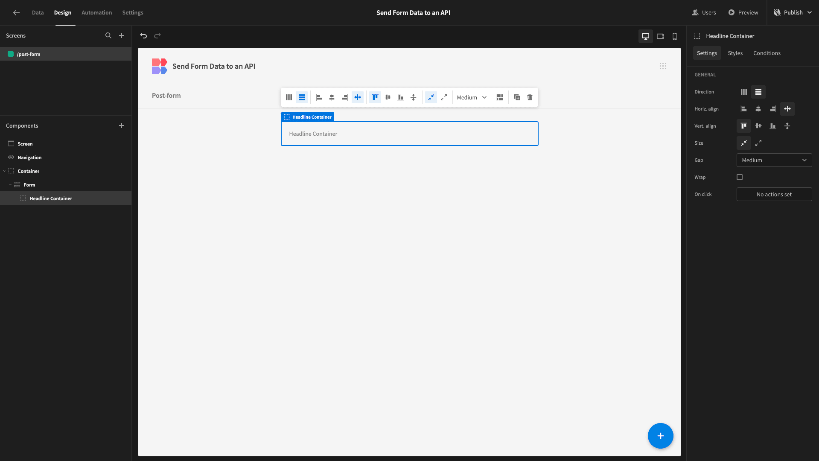Delete component with toolbar trash icon
Screen dimensions: 819x461
530,97
